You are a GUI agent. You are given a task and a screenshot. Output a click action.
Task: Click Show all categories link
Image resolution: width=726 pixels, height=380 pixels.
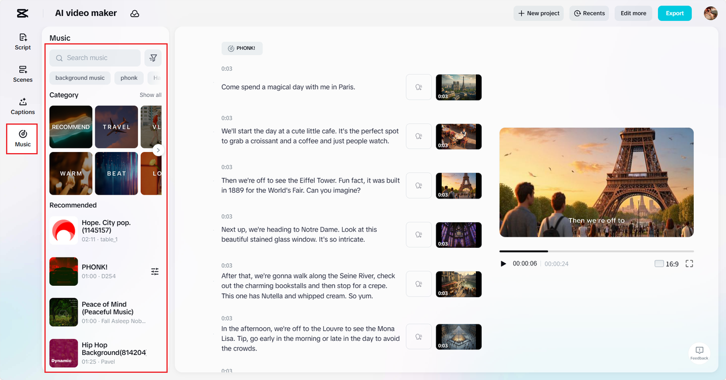point(150,95)
